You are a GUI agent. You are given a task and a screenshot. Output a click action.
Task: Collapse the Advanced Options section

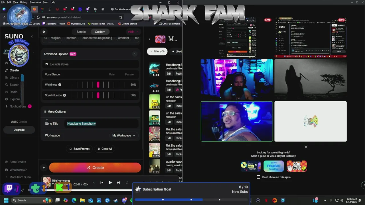click(x=135, y=54)
